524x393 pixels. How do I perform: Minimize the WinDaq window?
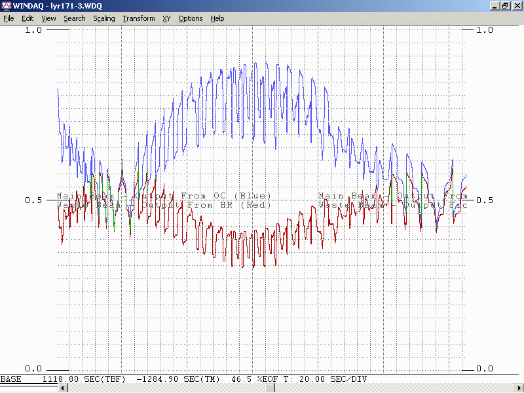(x=495, y=5)
